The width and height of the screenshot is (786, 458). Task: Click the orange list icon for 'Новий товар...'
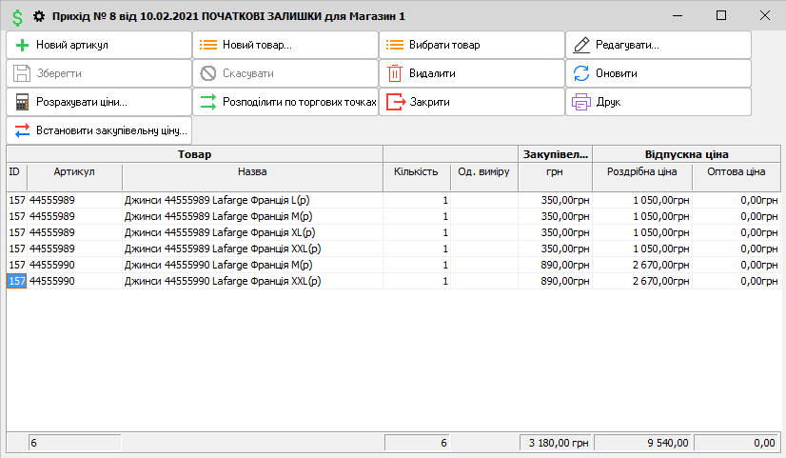(208, 45)
